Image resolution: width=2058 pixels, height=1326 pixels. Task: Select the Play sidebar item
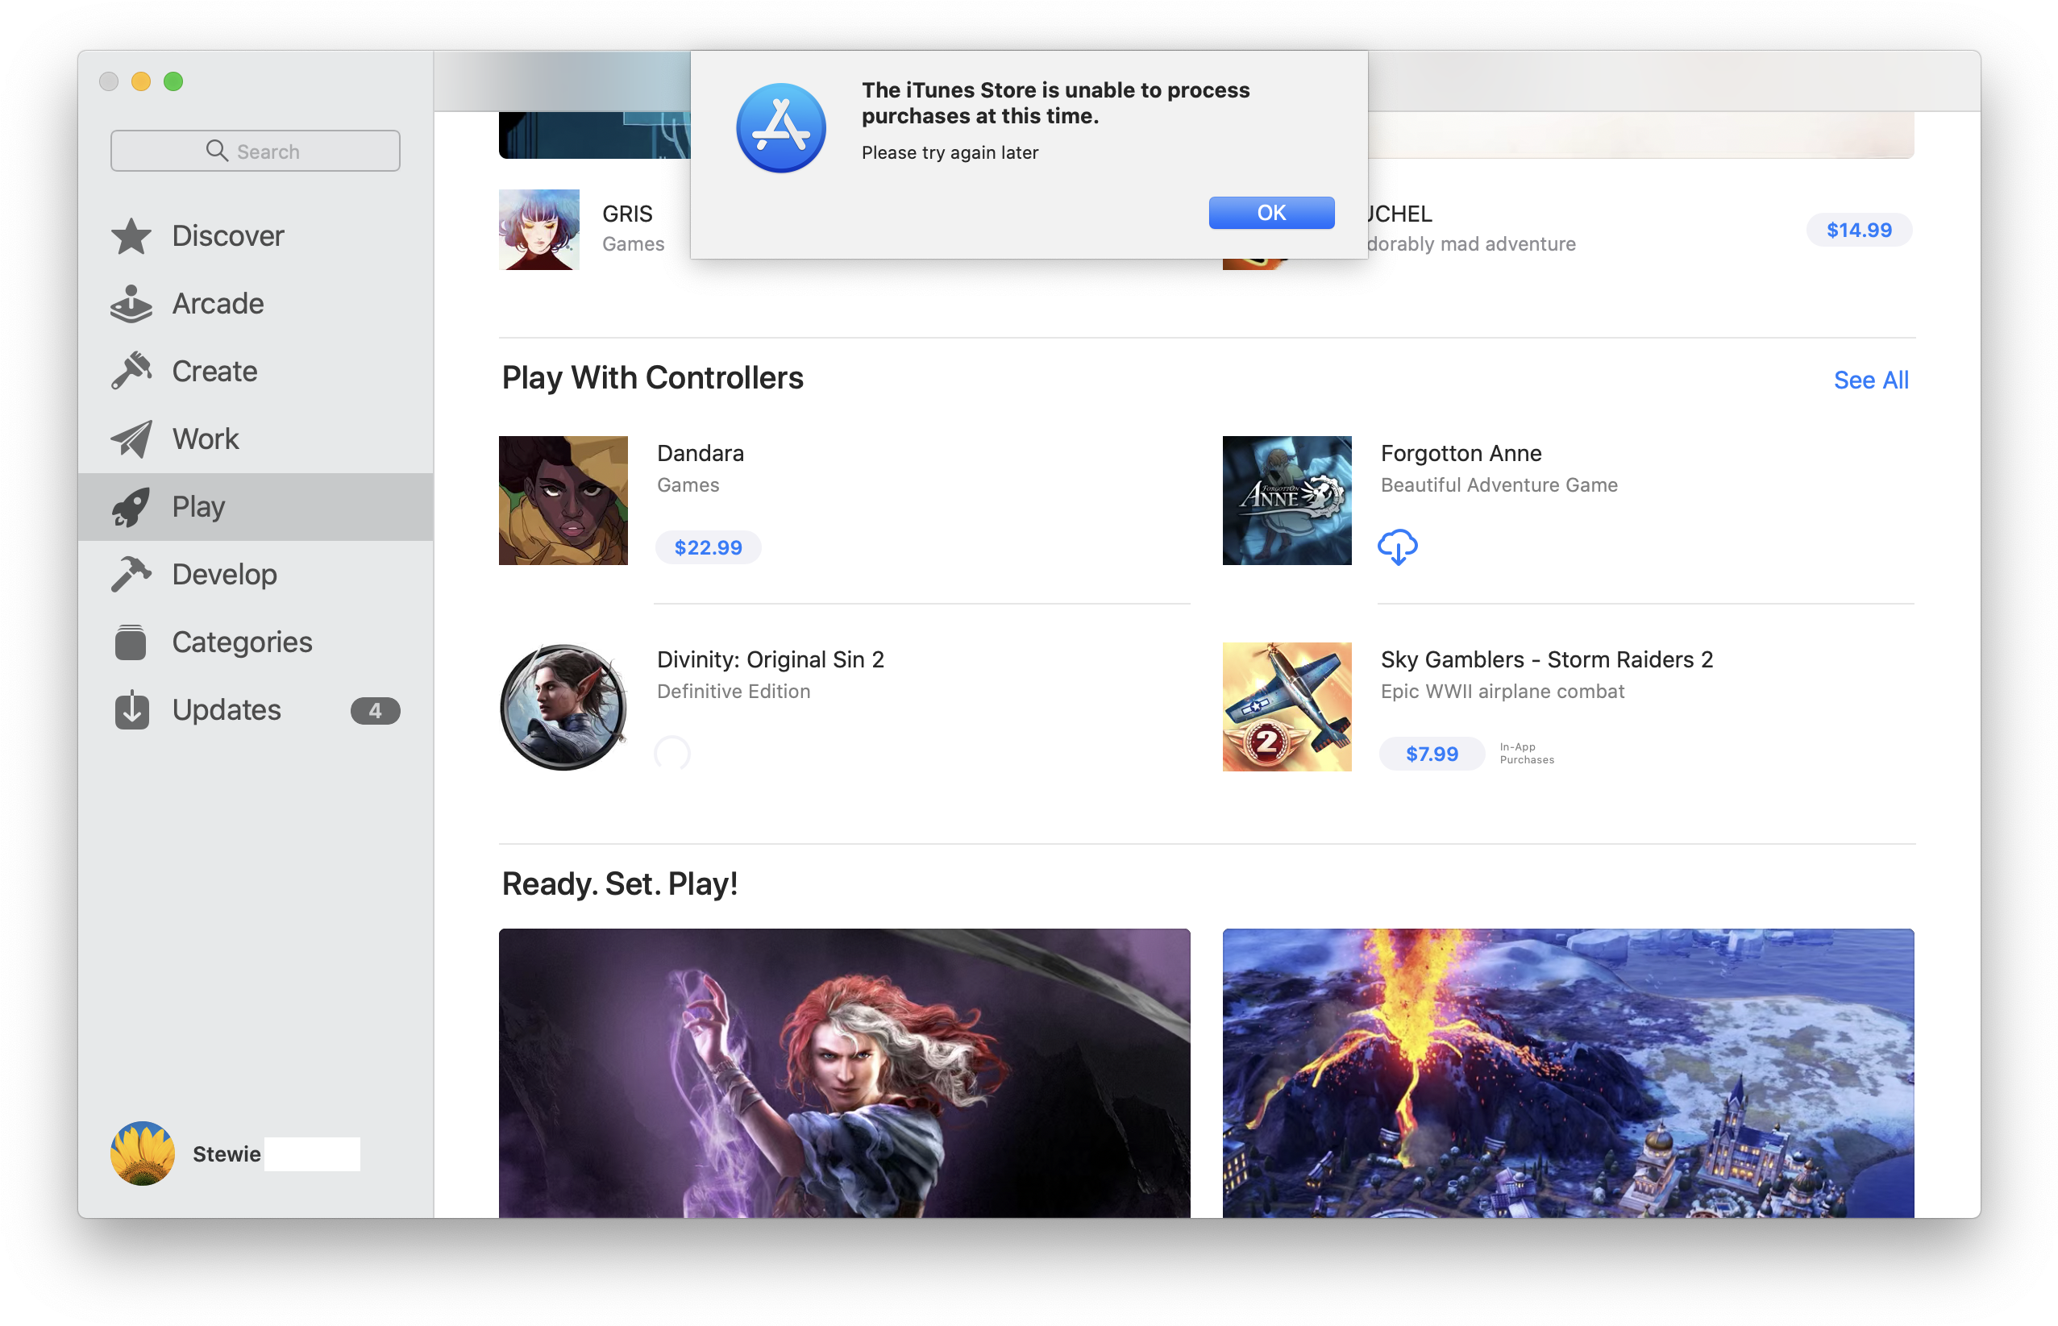click(x=255, y=506)
